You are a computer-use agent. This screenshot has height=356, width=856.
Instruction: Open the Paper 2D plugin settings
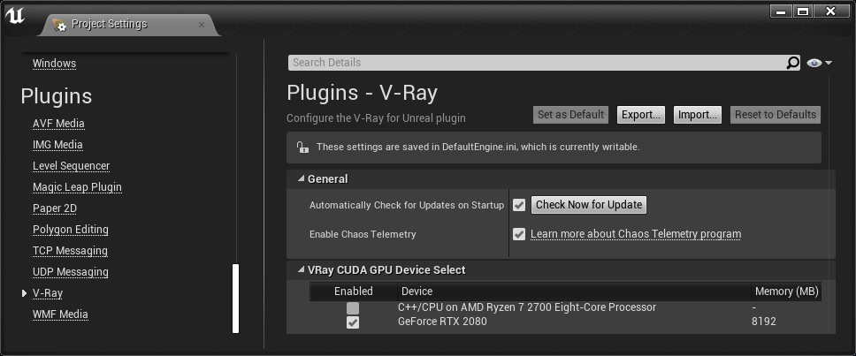[55, 208]
